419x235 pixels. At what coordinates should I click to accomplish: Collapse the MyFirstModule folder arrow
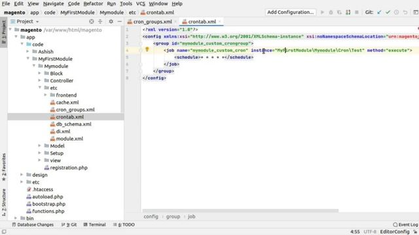coord(27,59)
